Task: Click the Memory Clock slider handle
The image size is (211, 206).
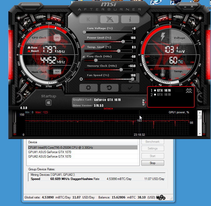Action: coord(121,70)
